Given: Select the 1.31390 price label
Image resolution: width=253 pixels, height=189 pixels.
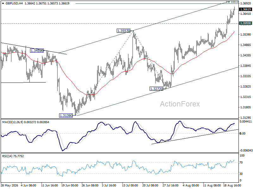Looking at the screenshot, I should [x=66, y=116].
